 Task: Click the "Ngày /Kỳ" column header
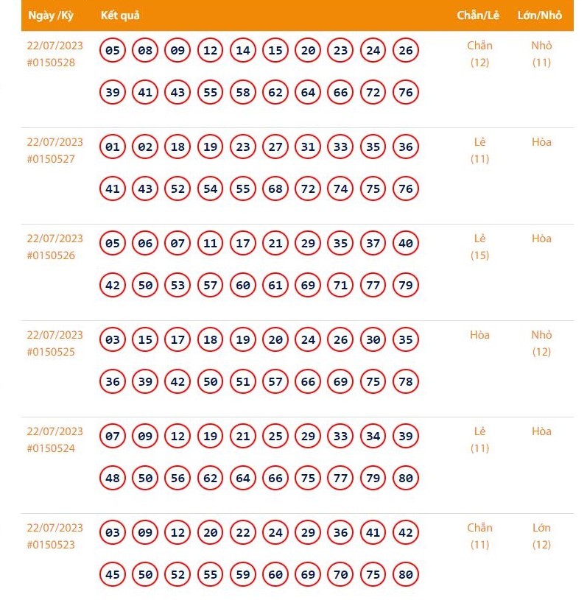pos(51,15)
